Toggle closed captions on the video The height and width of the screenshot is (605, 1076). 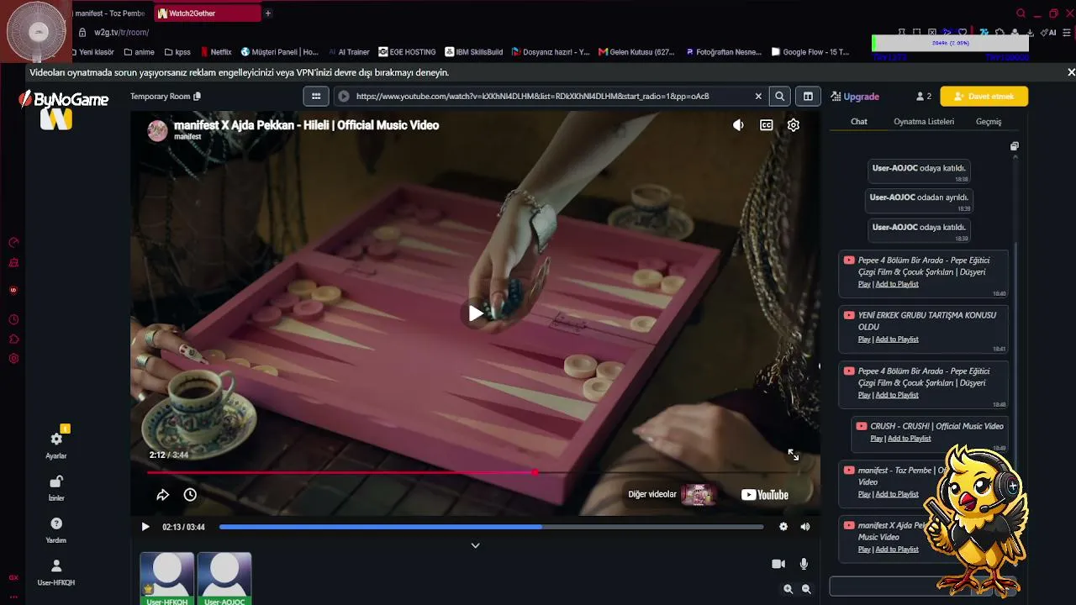click(767, 125)
